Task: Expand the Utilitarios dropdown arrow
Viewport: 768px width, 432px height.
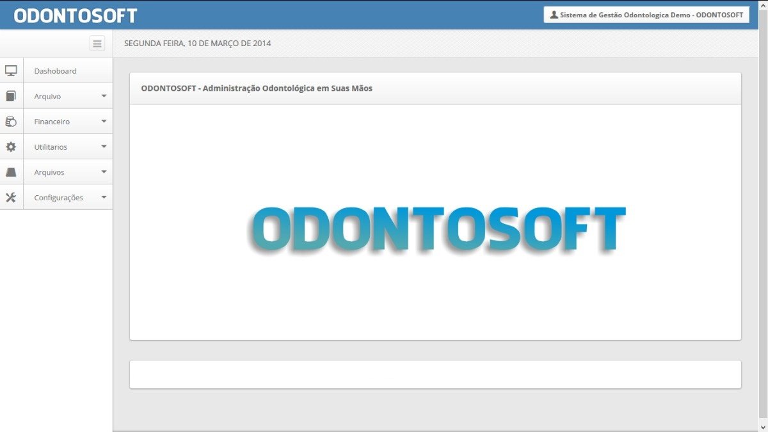Action: point(104,147)
